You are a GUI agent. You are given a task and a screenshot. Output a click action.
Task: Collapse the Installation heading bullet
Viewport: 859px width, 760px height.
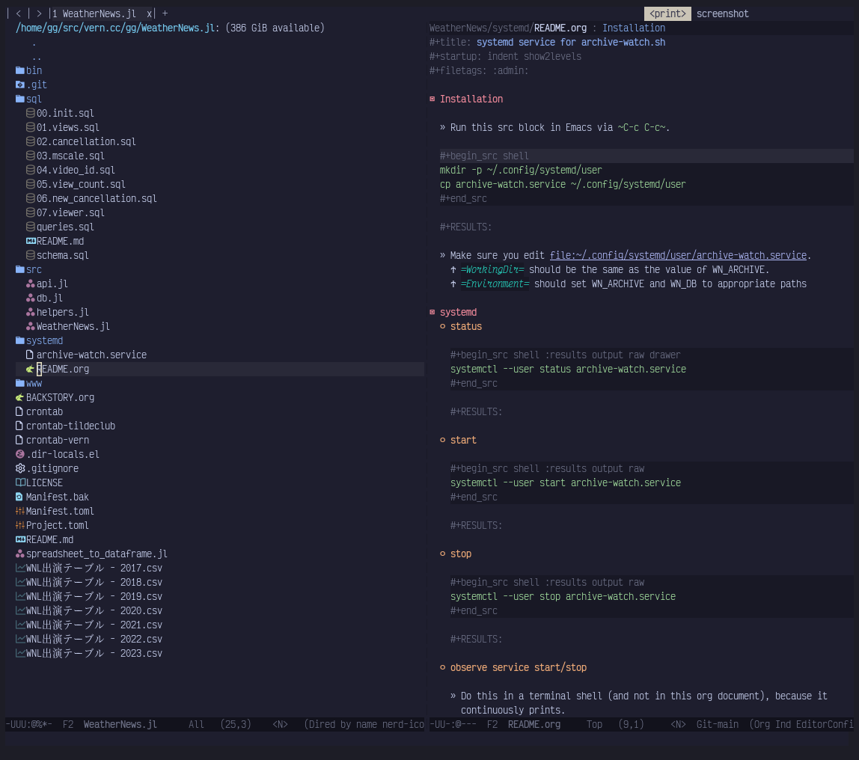tap(432, 99)
